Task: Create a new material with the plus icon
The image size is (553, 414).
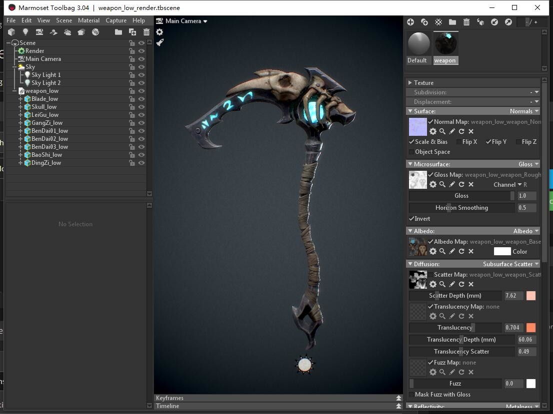Action: click(410, 22)
